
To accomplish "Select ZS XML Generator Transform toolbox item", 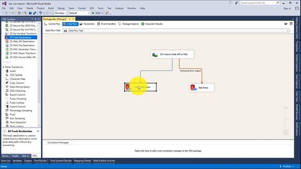I will (21, 49).
